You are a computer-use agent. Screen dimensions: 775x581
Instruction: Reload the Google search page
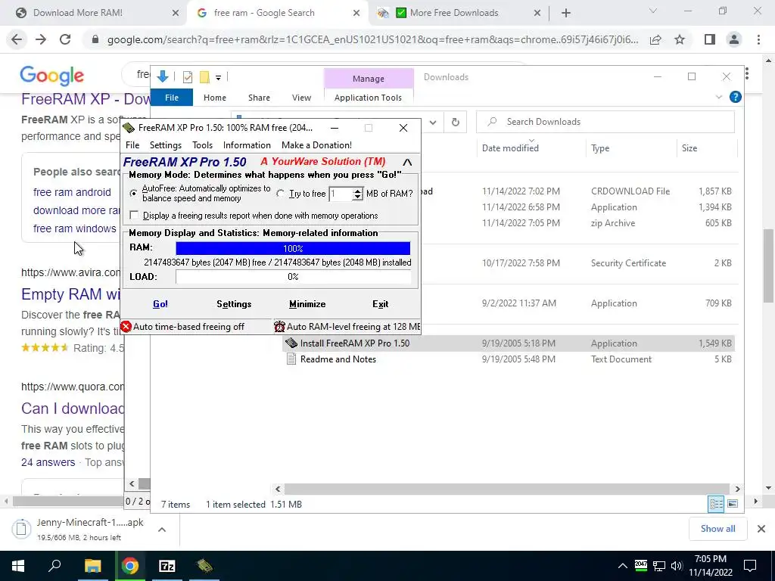click(65, 39)
